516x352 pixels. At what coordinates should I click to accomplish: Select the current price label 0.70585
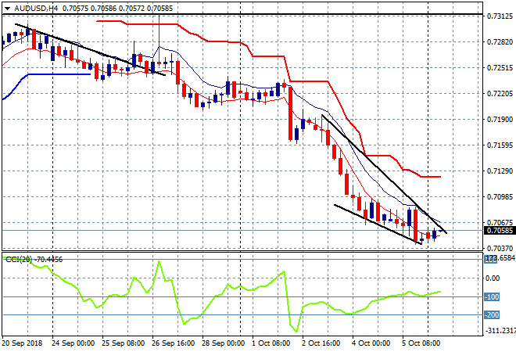[x=500, y=231]
